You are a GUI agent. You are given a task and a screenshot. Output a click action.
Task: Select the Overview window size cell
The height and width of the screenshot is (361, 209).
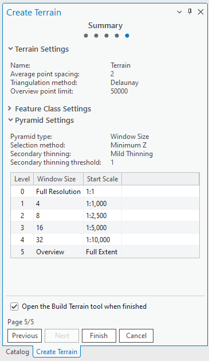pos(58,251)
